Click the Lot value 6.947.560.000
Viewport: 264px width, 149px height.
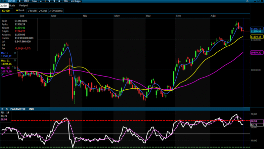point(23,41)
